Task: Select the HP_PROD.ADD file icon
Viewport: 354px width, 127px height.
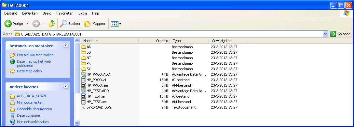Action: click(x=84, y=74)
